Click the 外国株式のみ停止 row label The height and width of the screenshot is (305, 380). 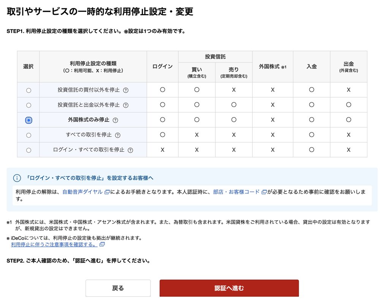pos(89,120)
